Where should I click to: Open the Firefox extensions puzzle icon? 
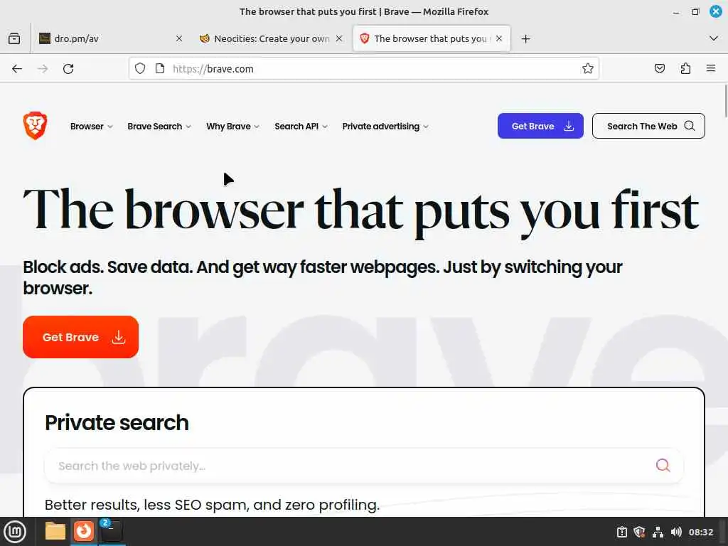coord(685,69)
